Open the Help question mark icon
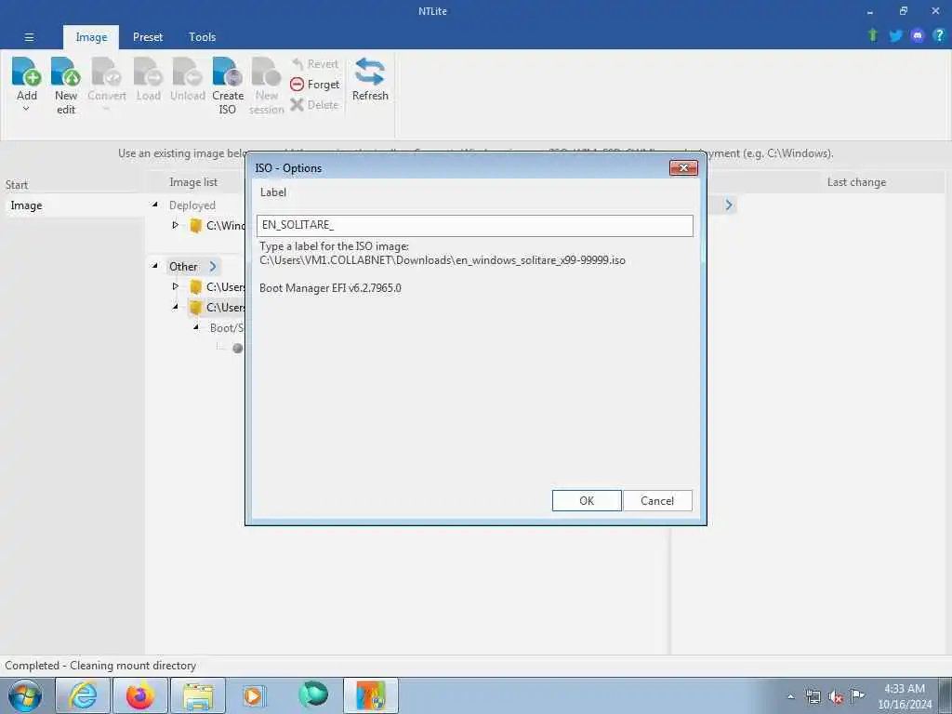The width and height of the screenshot is (952, 714). 939,35
